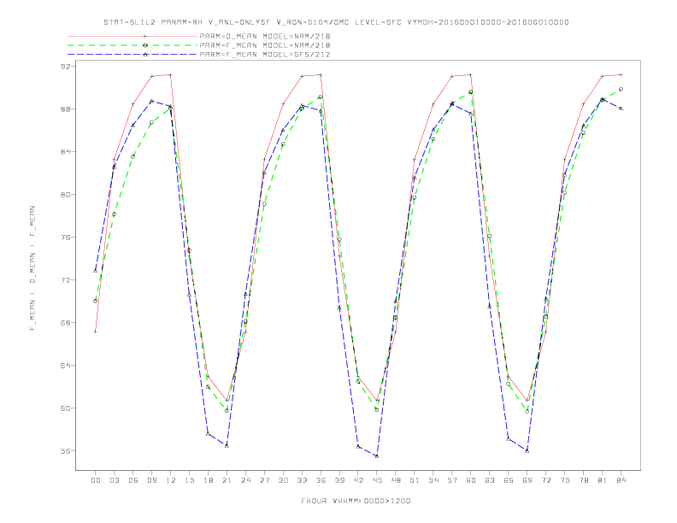Screen dimensions: 677x523
Task: Click the green dashed legend line sample
Action: point(132,45)
